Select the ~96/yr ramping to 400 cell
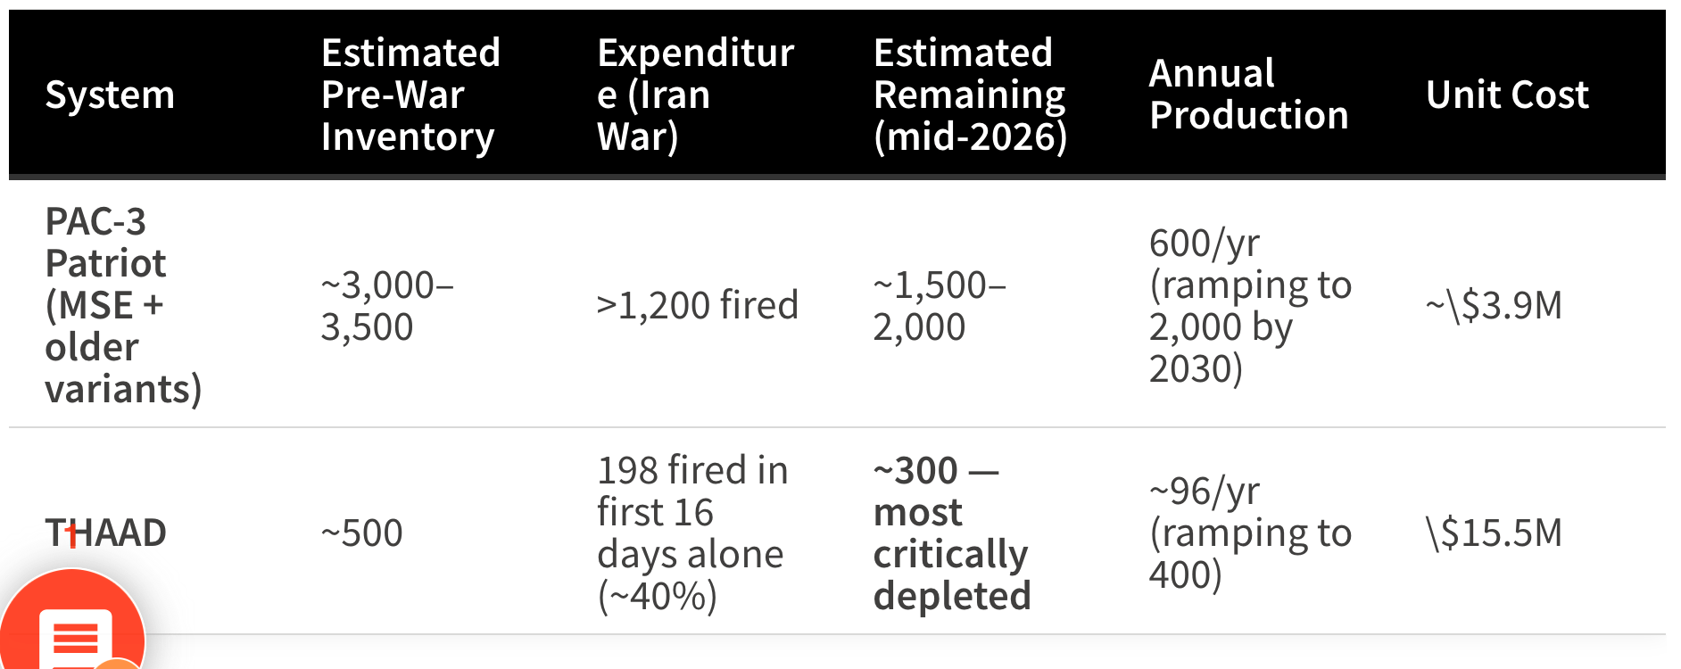The width and height of the screenshot is (1681, 669). coord(1250,533)
